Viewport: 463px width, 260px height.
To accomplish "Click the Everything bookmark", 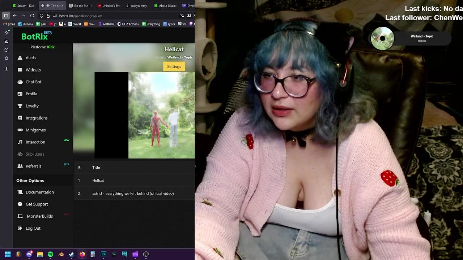I will pyautogui.click(x=151, y=24).
